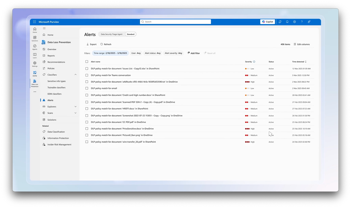Viewport: 351px width, 208px height.
Task: Open the Time range filter
Action: click(110, 53)
